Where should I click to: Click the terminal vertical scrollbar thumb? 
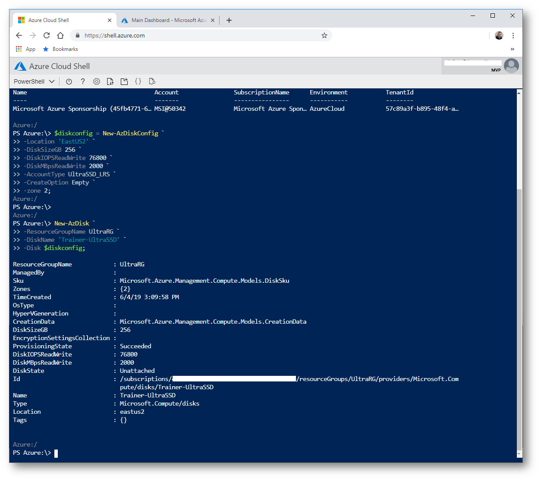pyautogui.click(x=519, y=319)
